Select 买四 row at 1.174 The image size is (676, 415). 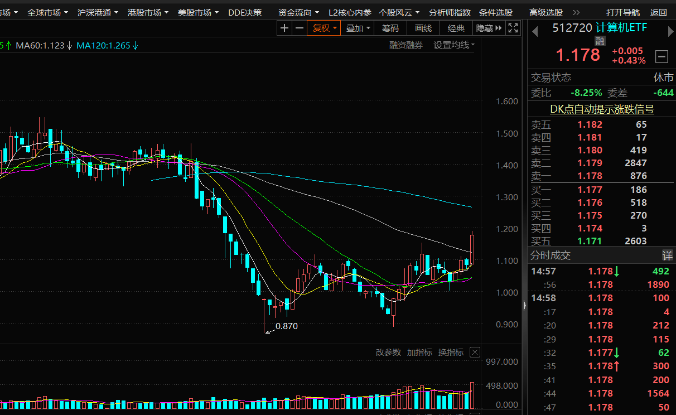pos(602,228)
